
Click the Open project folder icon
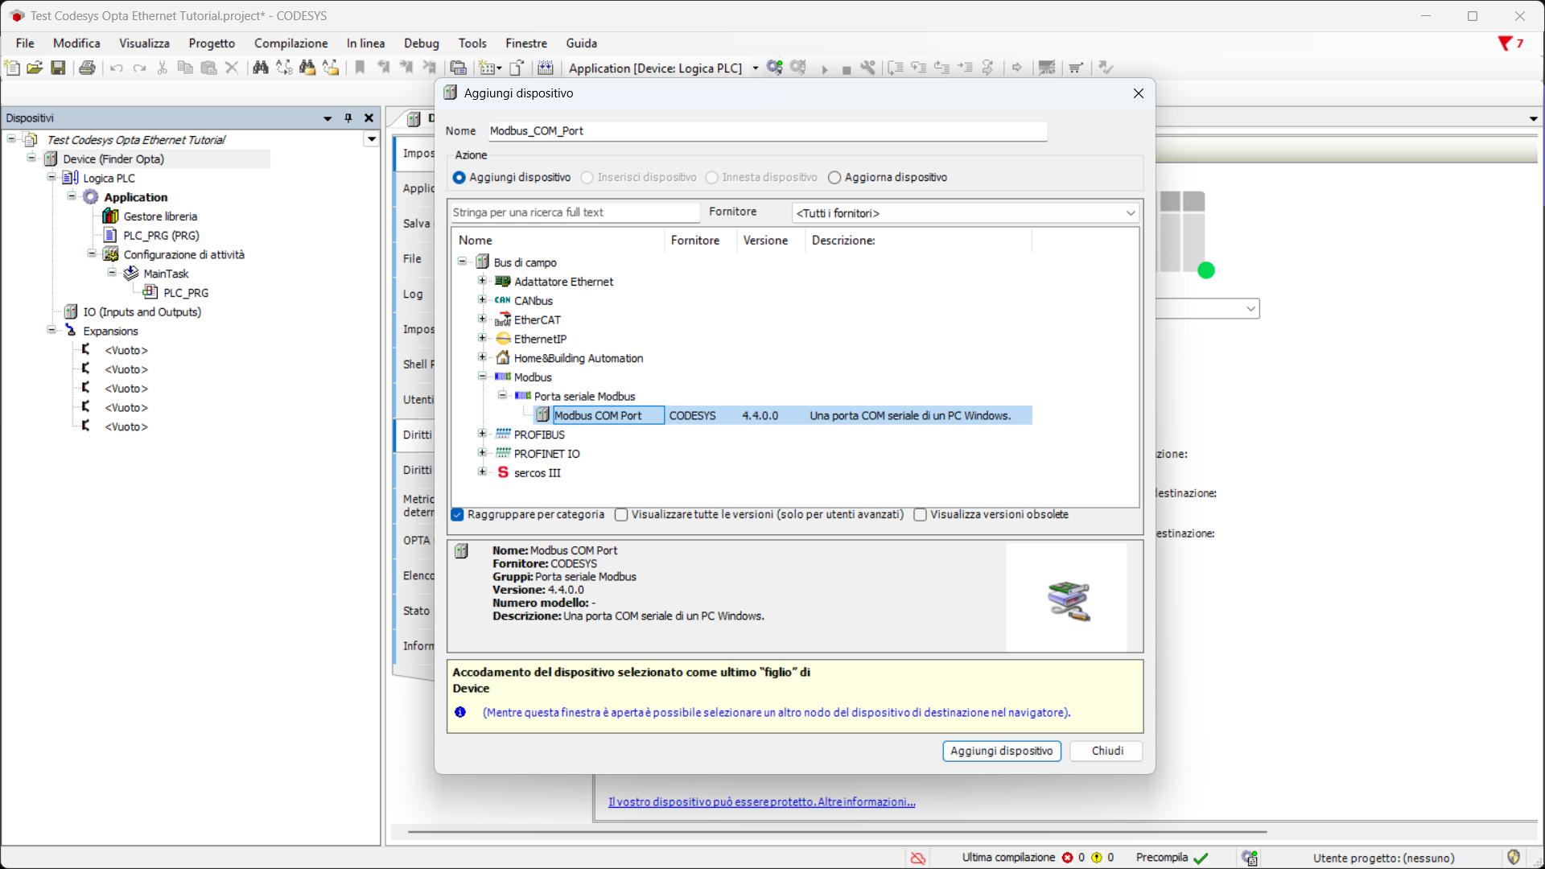[35, 68]
